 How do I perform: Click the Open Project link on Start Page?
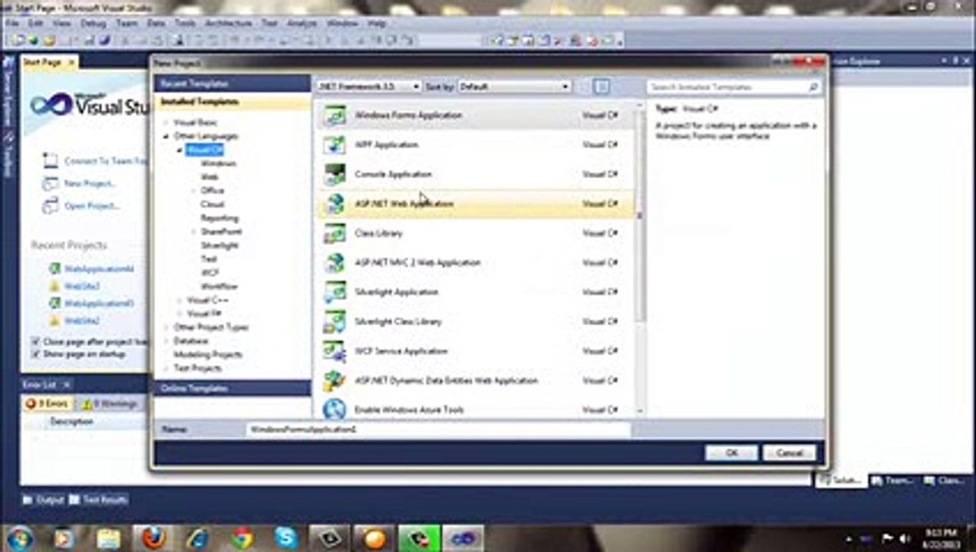point(92,205)
